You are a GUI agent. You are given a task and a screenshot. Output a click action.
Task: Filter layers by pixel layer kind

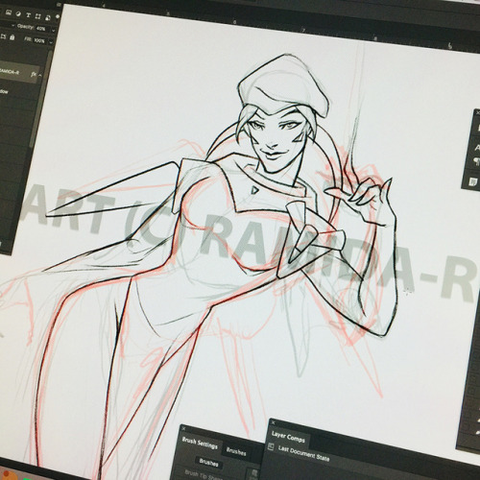tap(9, 12)
